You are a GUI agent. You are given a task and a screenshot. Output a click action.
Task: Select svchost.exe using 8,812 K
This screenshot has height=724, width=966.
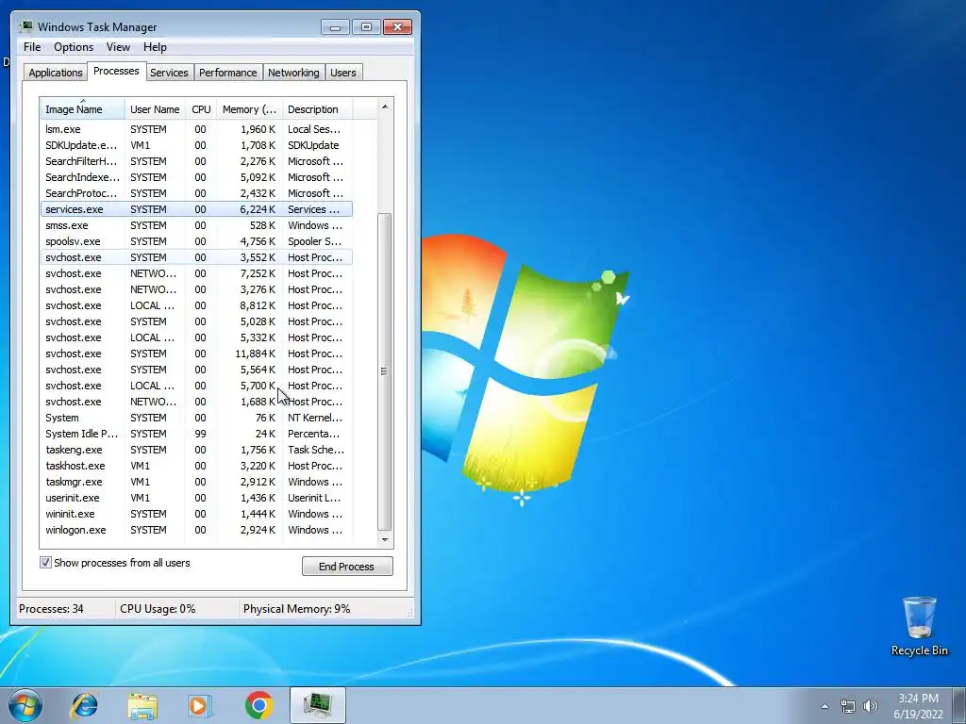[x=196, y=305]
